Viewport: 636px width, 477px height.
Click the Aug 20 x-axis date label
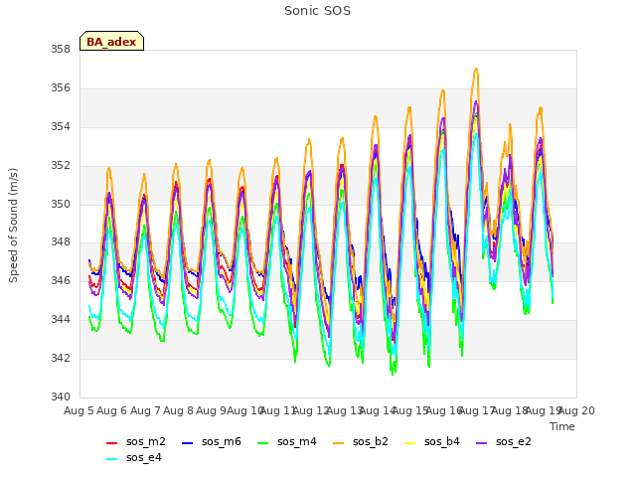tap(576, 410)
